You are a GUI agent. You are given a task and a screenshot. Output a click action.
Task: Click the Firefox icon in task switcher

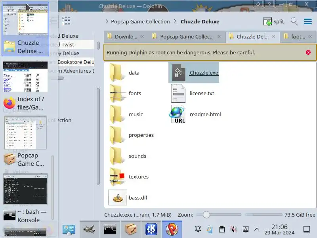(9, 103)
